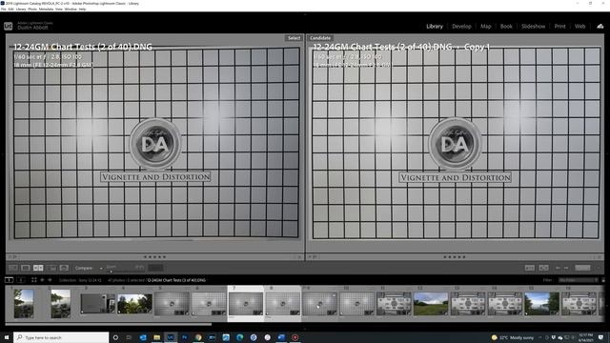Switch to the Map module

[485, 26]
